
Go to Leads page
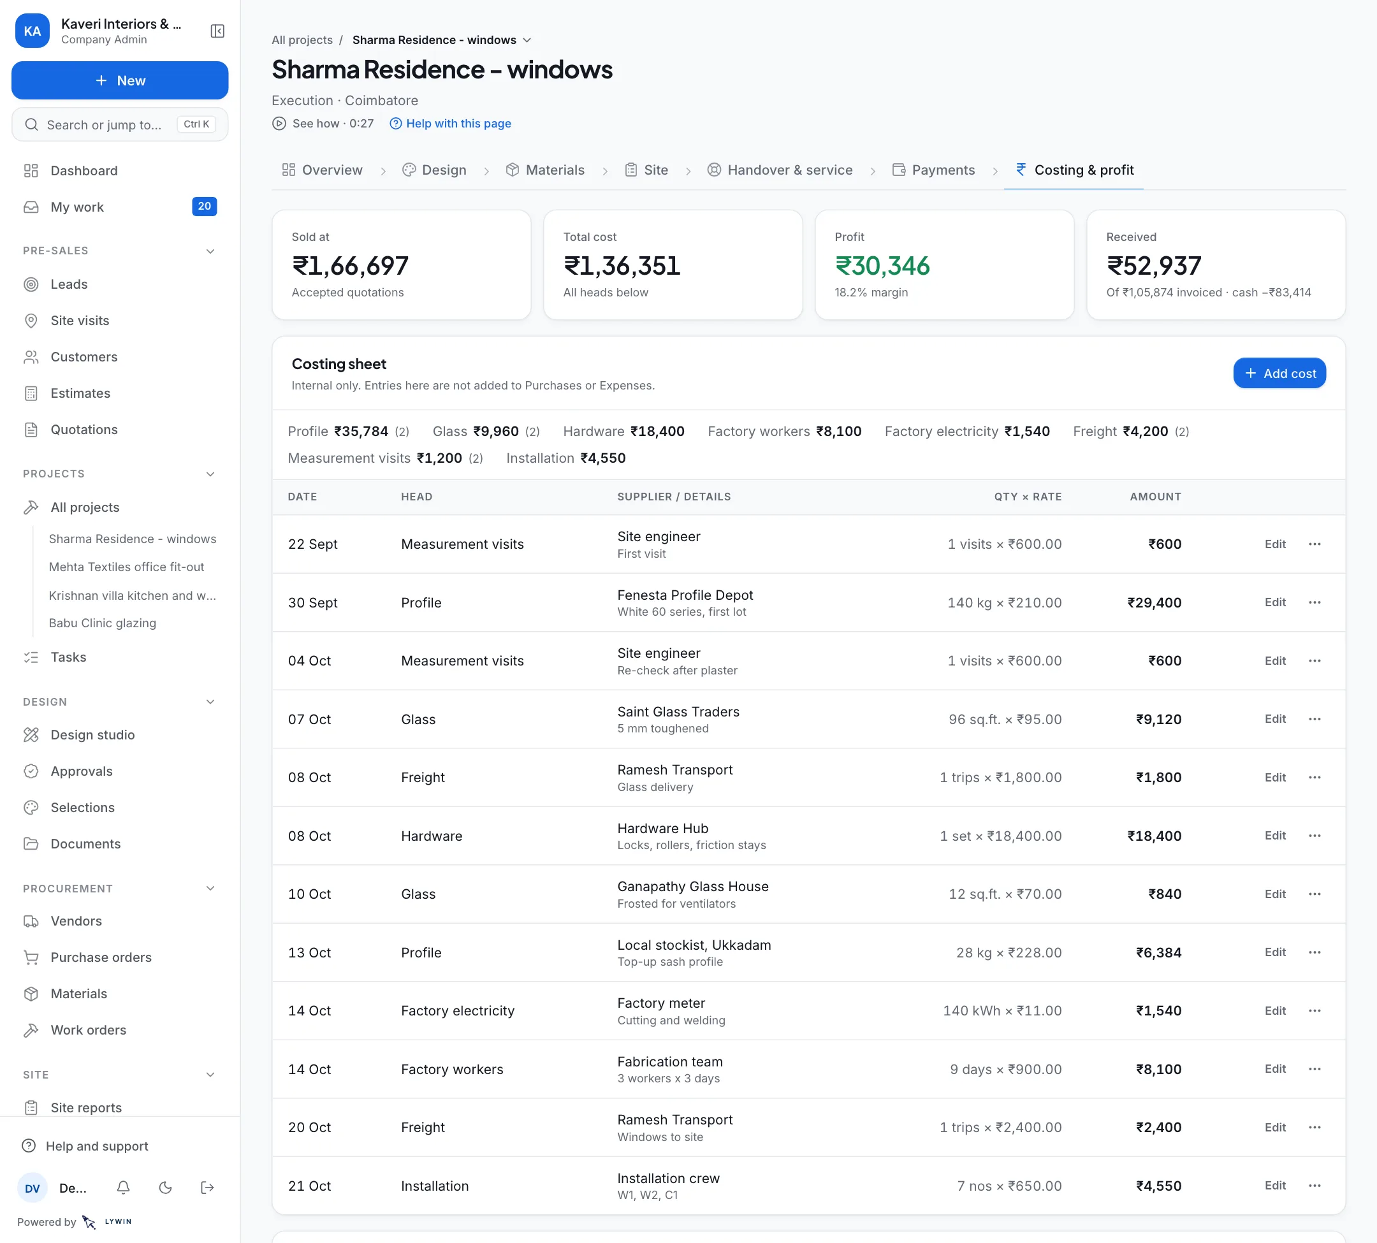tap(120, 284)
